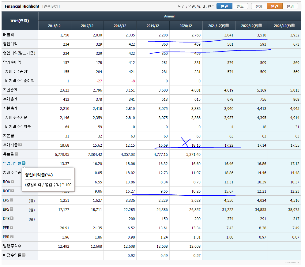Select the 연간 (annual) tab
The image size is (305, 267).
[x=274, y=6]
